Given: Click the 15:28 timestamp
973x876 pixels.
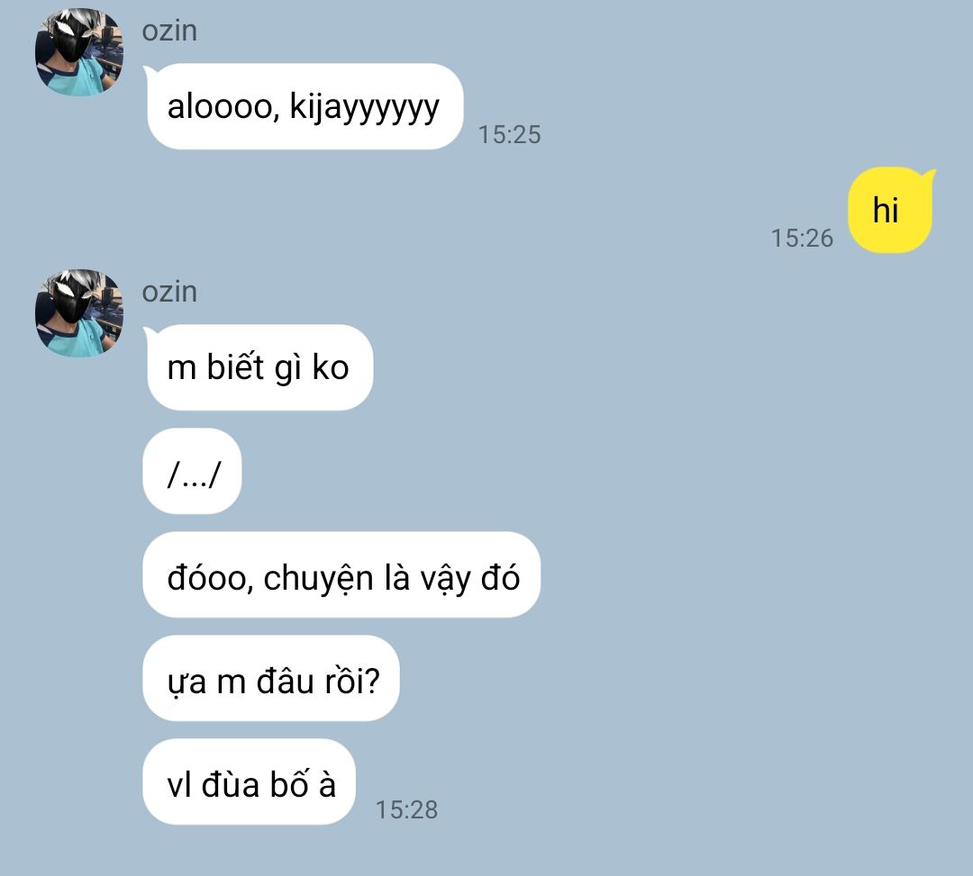Looking at the screenshot, I should (407, 810).
